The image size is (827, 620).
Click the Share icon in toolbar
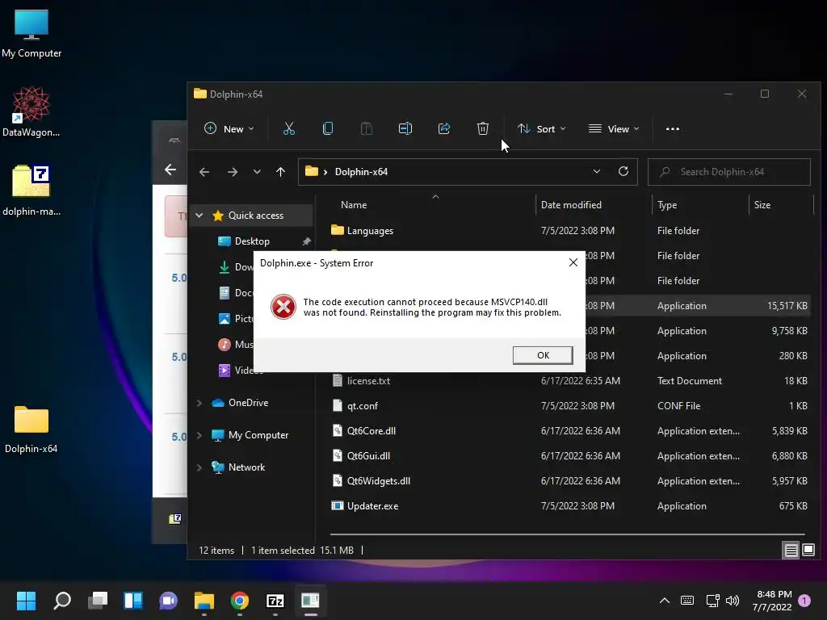click(x=444, y=128)
